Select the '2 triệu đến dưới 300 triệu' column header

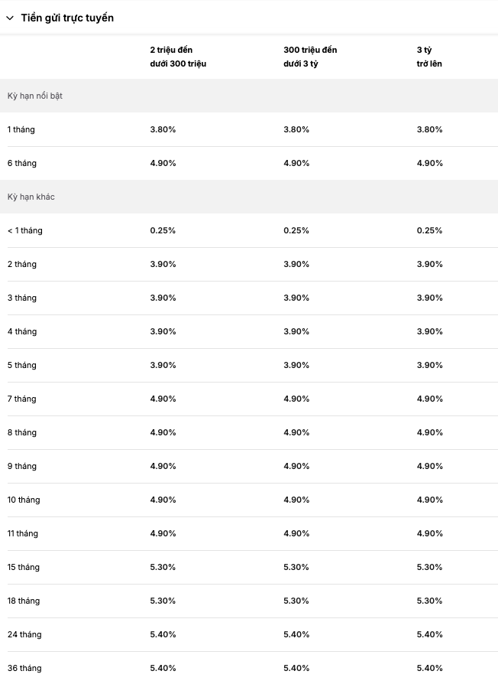178,57
